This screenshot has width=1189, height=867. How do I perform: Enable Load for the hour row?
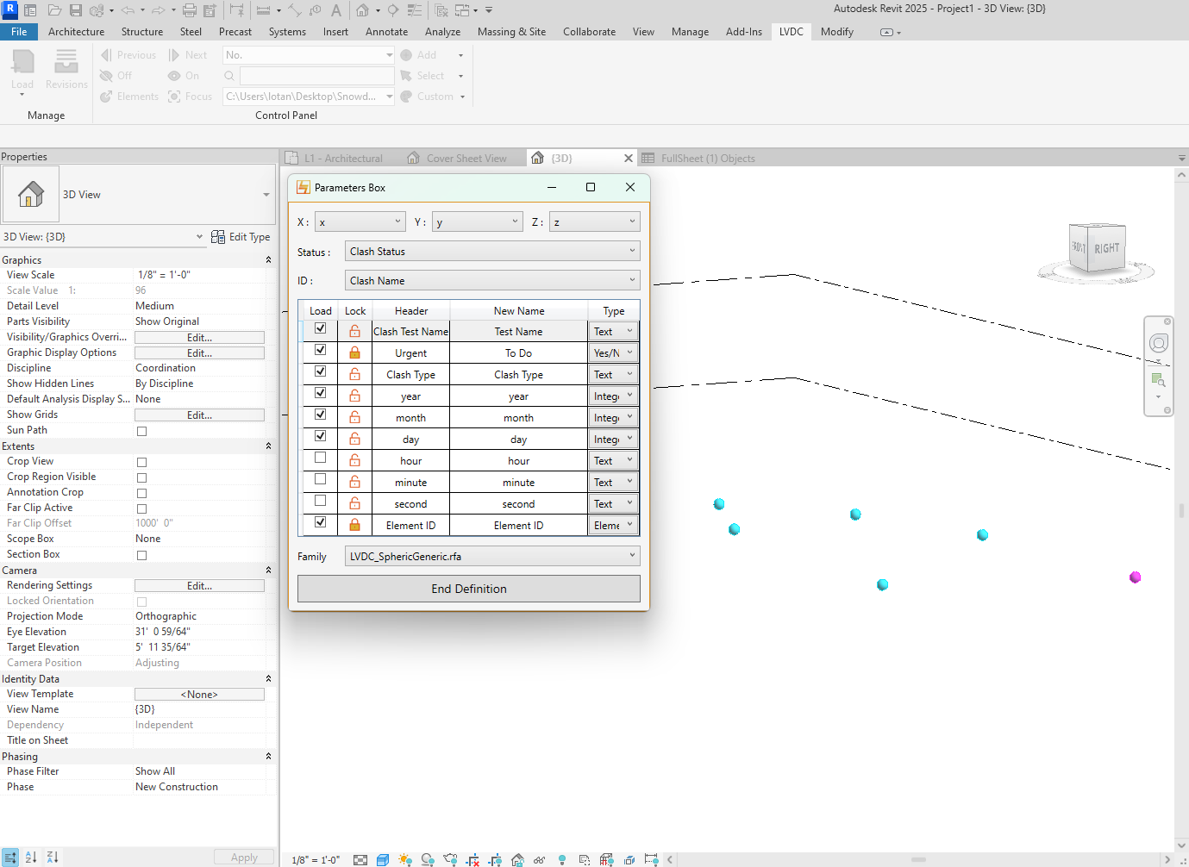coord(320,458)
